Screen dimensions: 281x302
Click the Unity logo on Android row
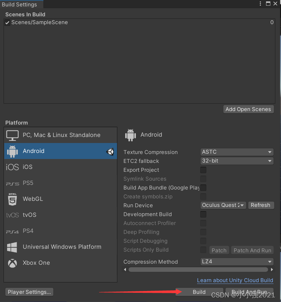point(110,152)
